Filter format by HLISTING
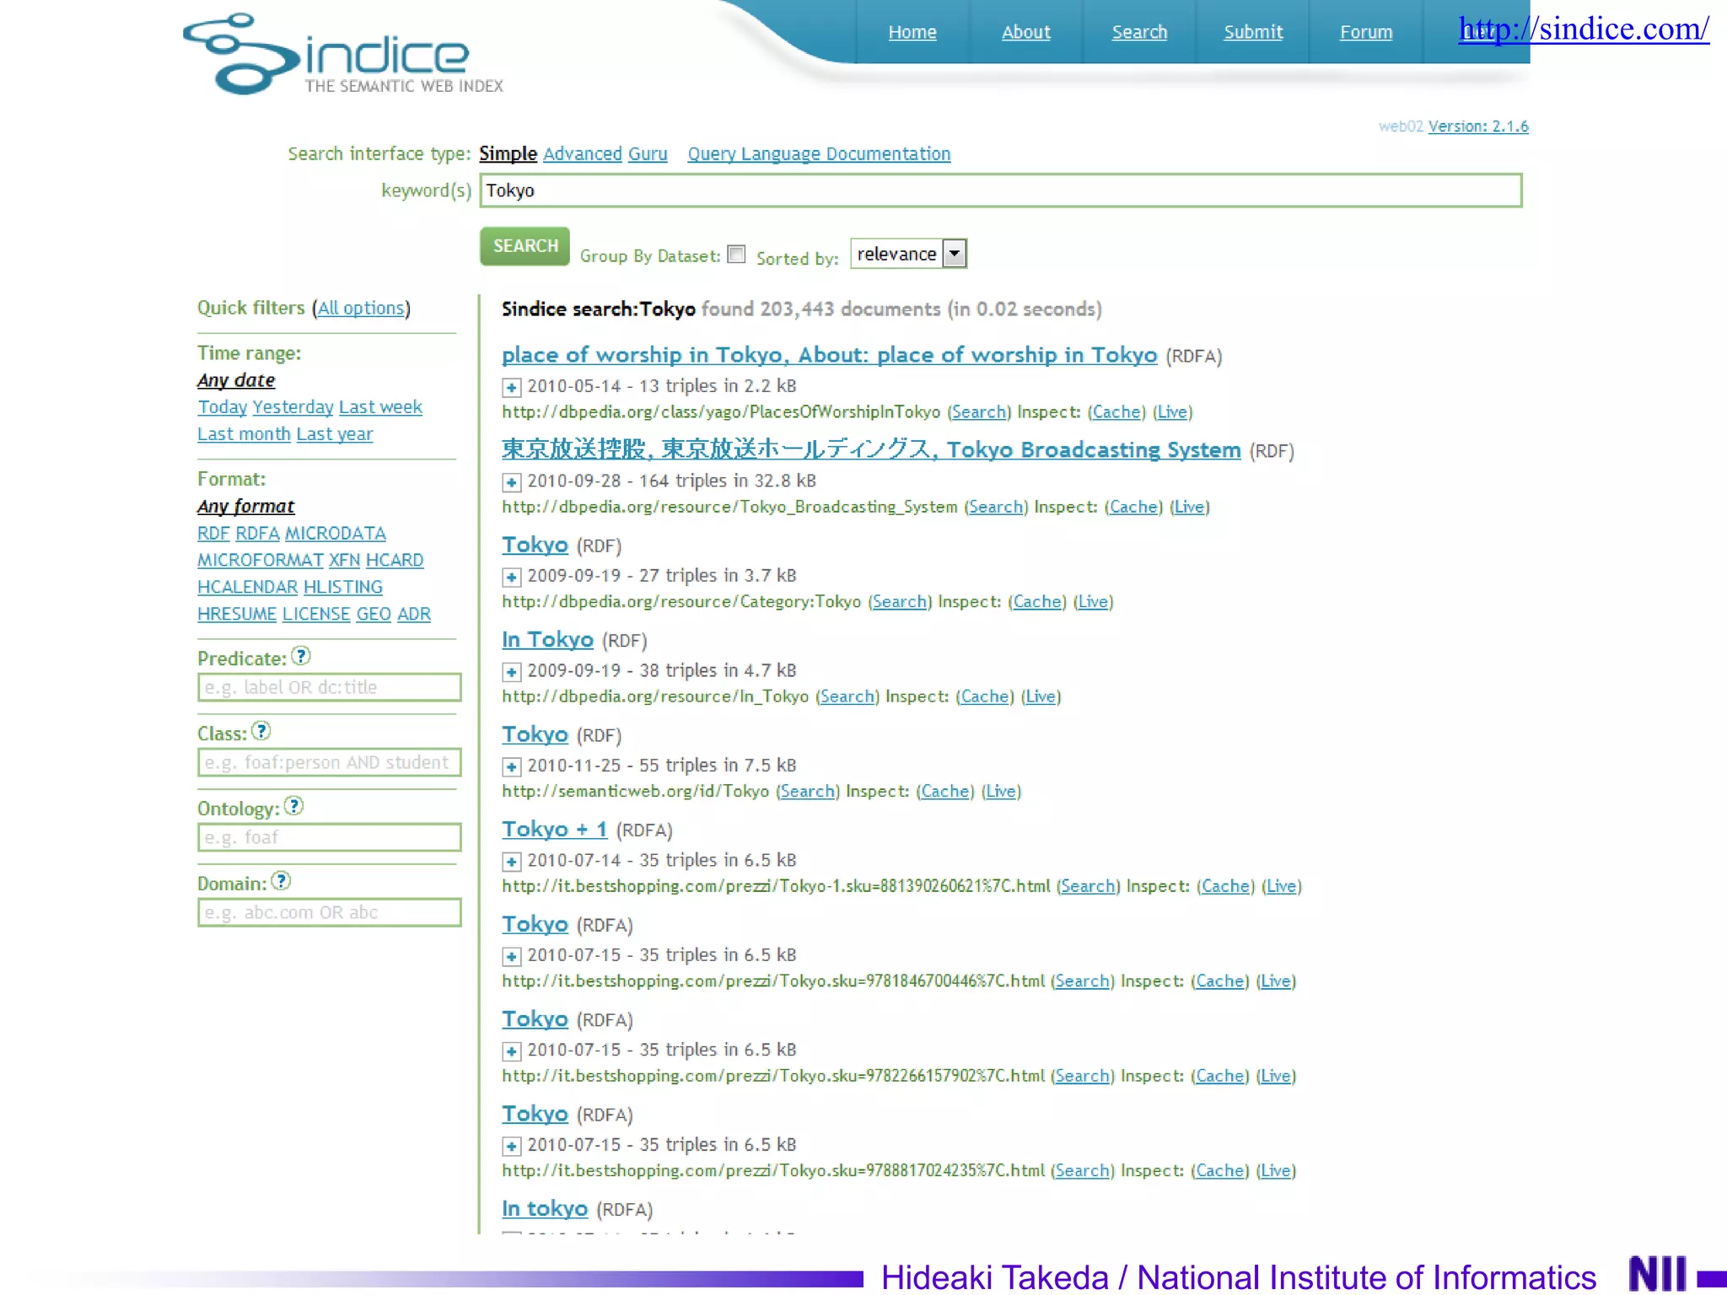This screenshot has width=1727, height=1295. (343, 588)
